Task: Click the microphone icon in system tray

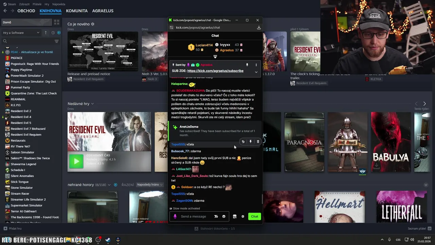Action: click(x=389, y=240)
